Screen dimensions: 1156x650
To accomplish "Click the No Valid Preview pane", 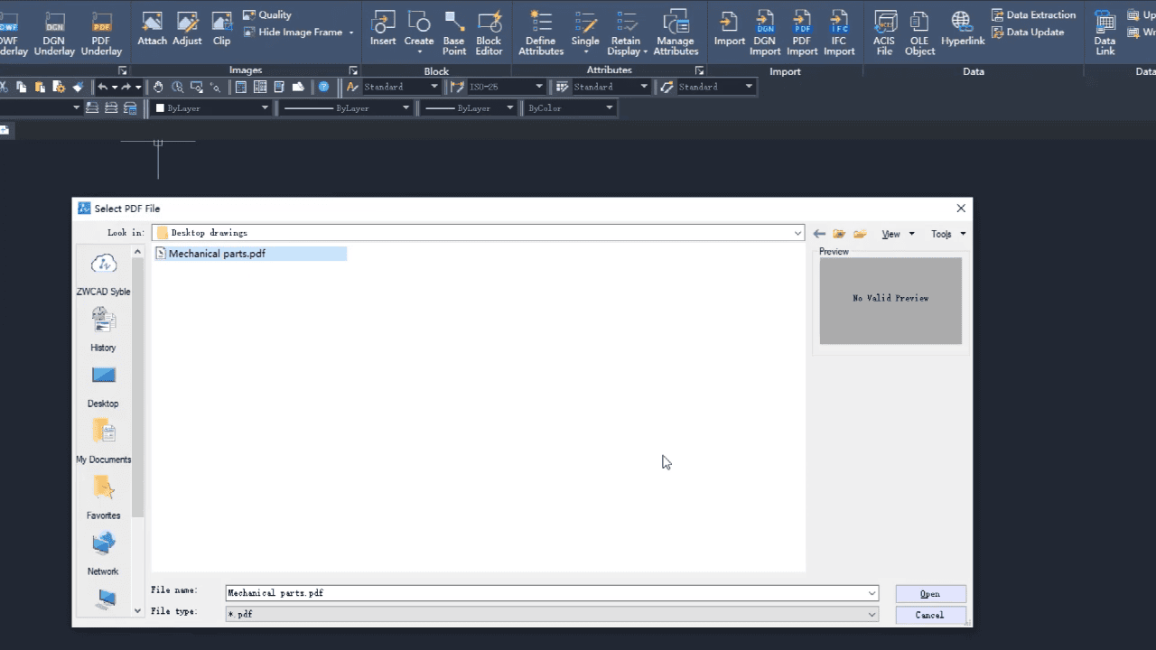I will pos(890,301).
